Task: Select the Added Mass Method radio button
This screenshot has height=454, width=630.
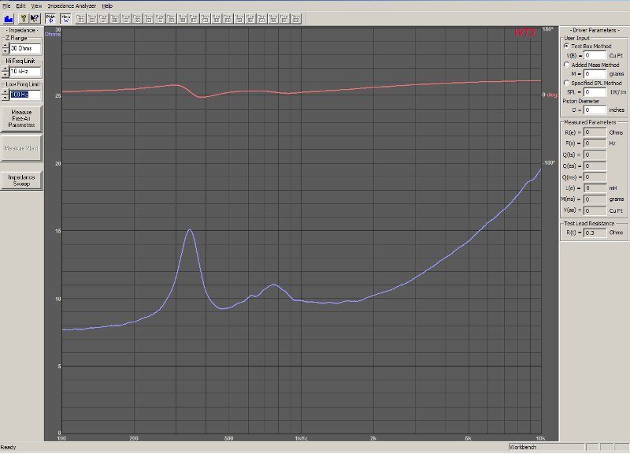Action: 566,65
